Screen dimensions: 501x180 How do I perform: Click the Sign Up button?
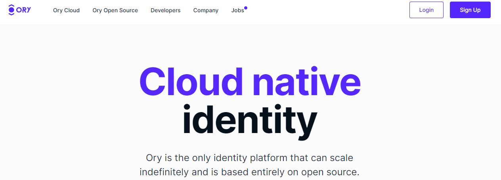coord(470,10)
